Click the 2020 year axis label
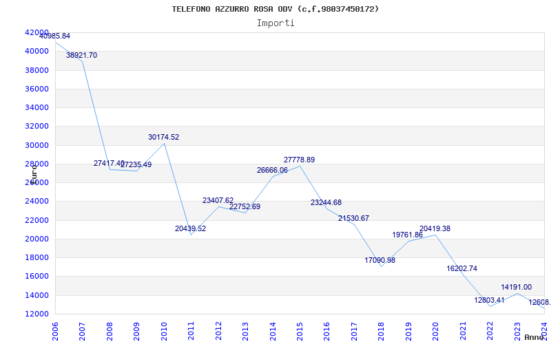551x344 pixels. pos(436,332)
